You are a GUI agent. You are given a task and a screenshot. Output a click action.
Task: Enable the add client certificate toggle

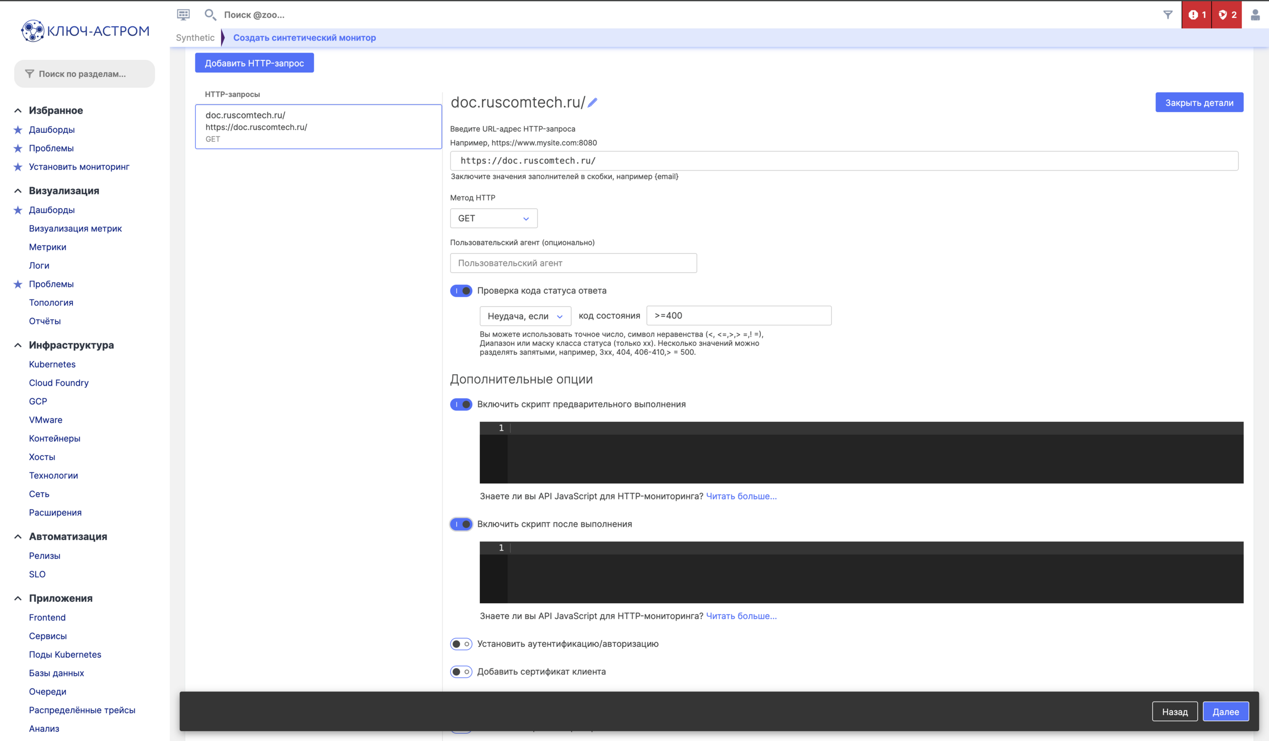pyautogui.click(x=461, y=672)
